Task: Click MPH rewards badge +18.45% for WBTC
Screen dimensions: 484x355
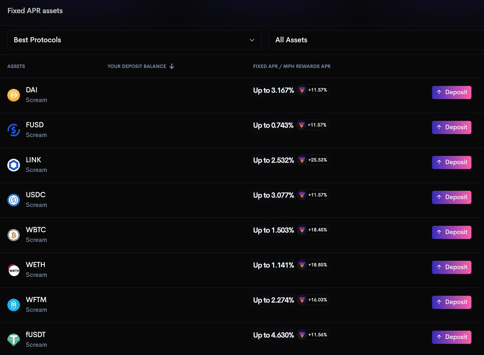Action: click(313, 230)
